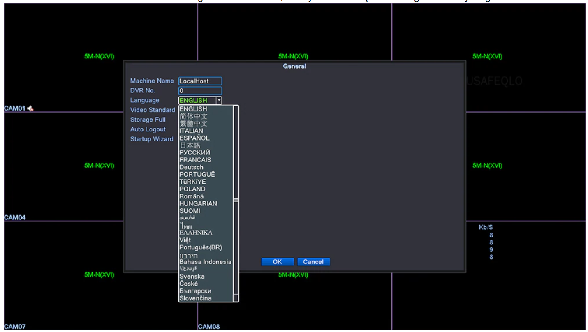
Task: Pick HUNGARIAN from the language list
Action: (198, 203)
